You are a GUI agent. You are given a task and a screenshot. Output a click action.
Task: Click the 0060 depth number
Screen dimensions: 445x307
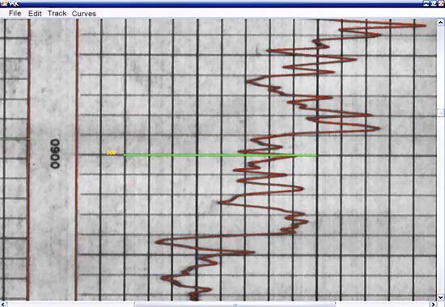click(x=55, y=153)
